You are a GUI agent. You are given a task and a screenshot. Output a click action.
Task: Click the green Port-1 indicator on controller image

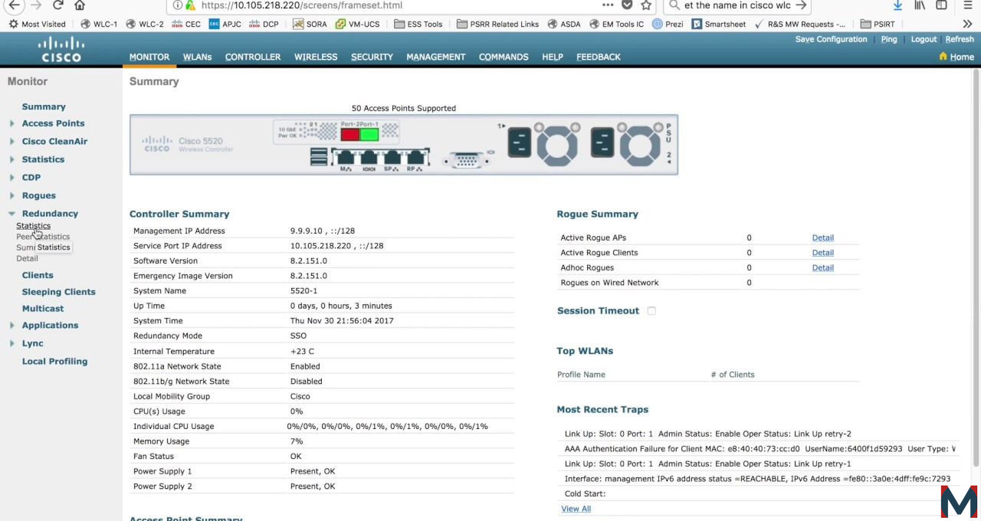(369, 134)
